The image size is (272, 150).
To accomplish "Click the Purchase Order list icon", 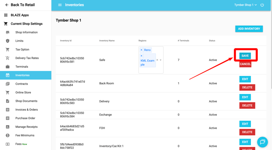I will (x=8, y=118).
